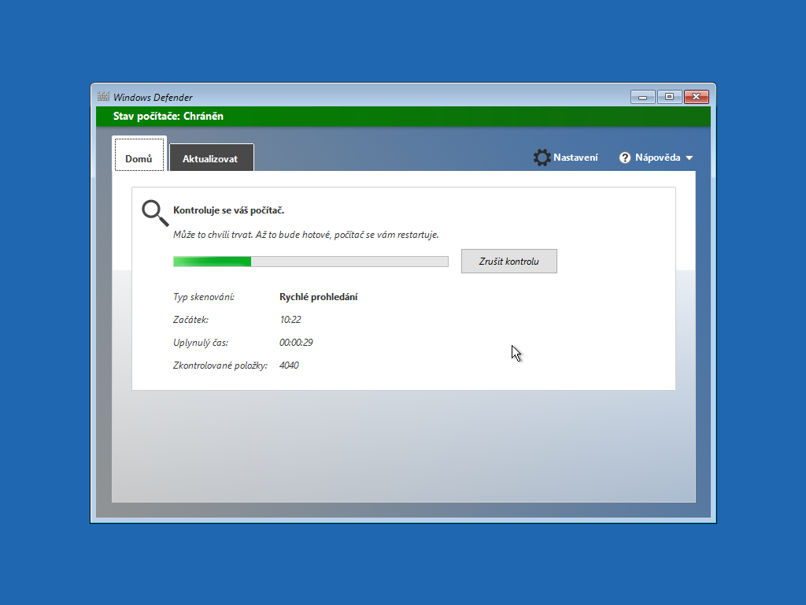
Task: Close the Windows Defender window
Action: tap(697, 97)
